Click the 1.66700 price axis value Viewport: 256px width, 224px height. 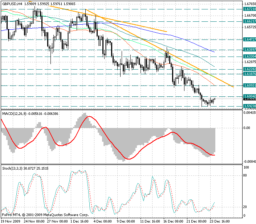click(x=250, y=16)
